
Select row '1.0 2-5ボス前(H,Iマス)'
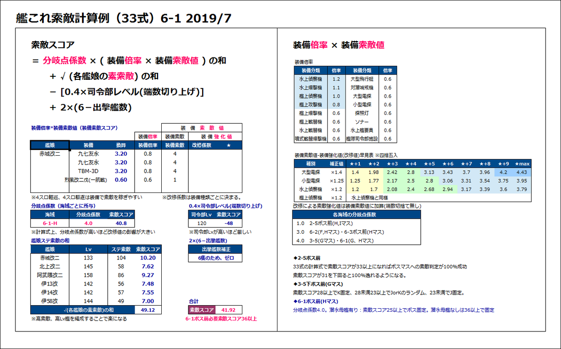356,223
